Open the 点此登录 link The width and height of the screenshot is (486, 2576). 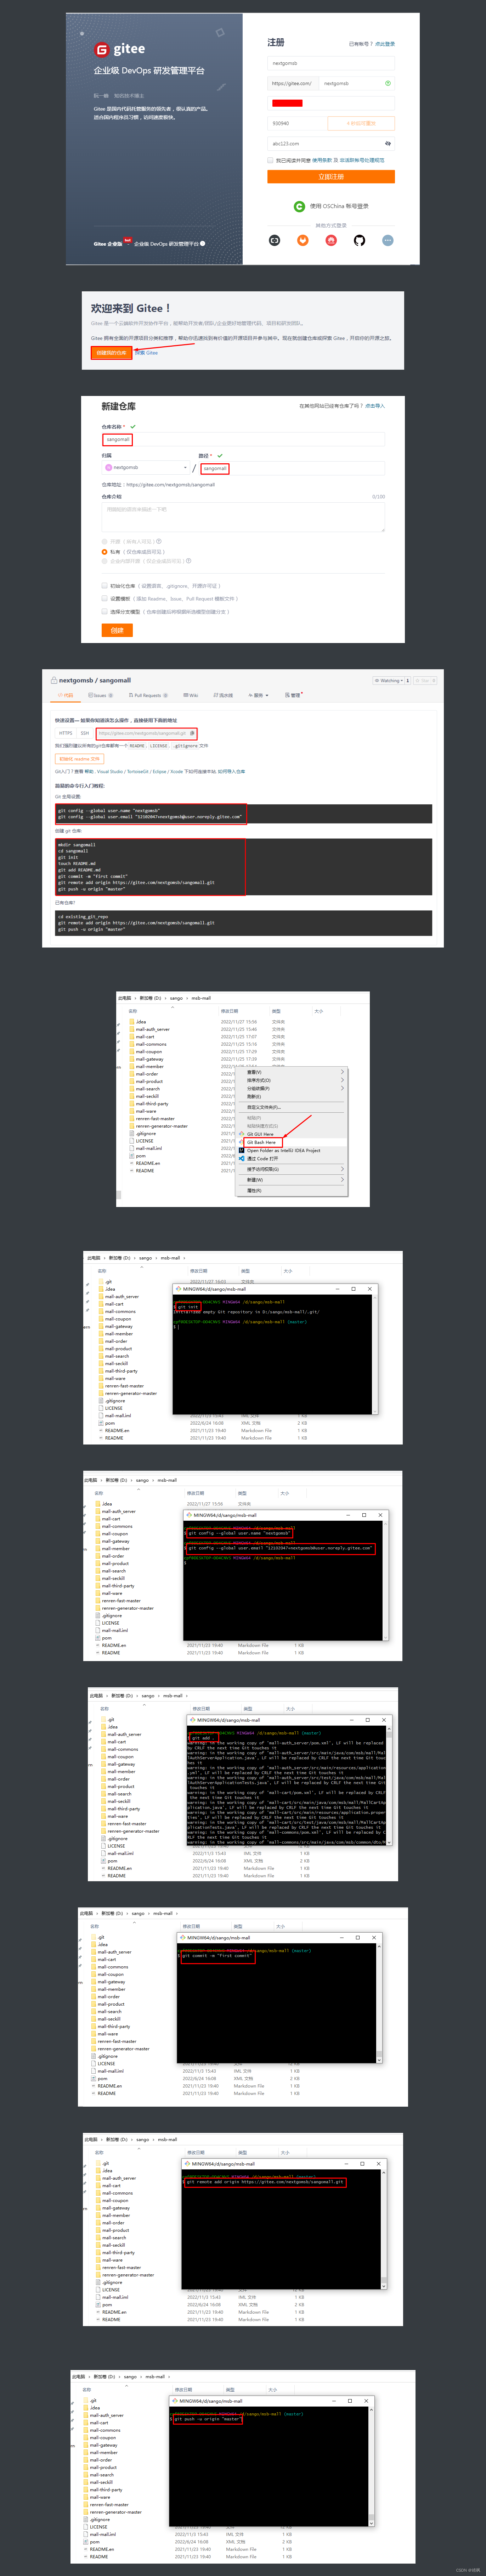[x=385, y=44]
